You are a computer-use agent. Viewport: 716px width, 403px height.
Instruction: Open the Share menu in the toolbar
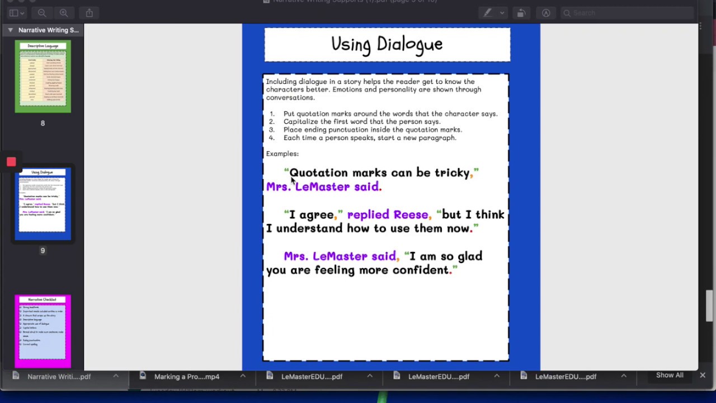[89, 13]
